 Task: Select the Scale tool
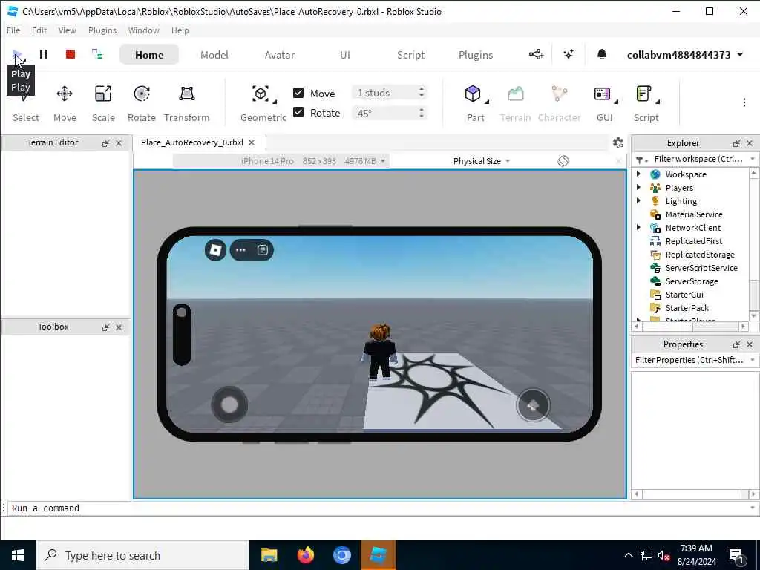(x=103, y=103)
